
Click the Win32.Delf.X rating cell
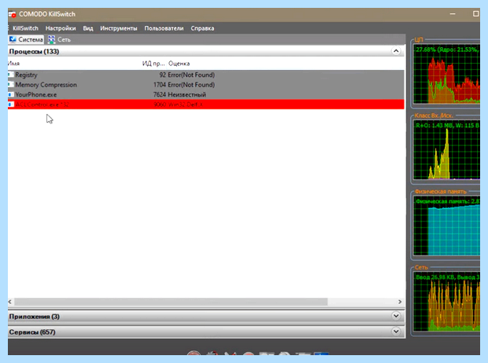tap(185, 104)
